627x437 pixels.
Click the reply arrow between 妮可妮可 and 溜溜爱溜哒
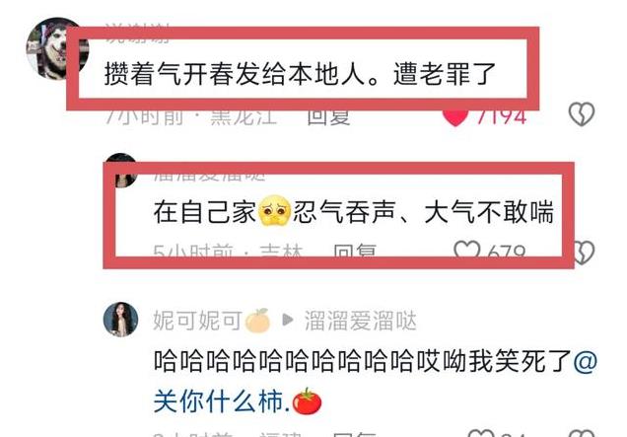pos(288,320)
